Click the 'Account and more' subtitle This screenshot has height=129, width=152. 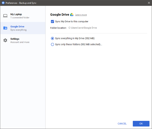click(x=20, y=42)
